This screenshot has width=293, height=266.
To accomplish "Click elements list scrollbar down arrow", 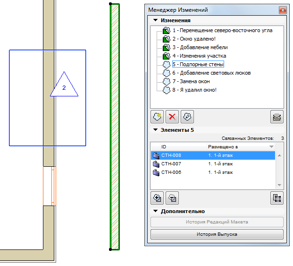I will pyautogui.click(x=279, y=185).
